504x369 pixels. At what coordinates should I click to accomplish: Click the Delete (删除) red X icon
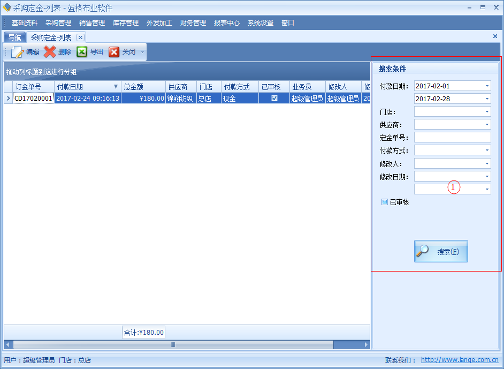coord(50,52)
